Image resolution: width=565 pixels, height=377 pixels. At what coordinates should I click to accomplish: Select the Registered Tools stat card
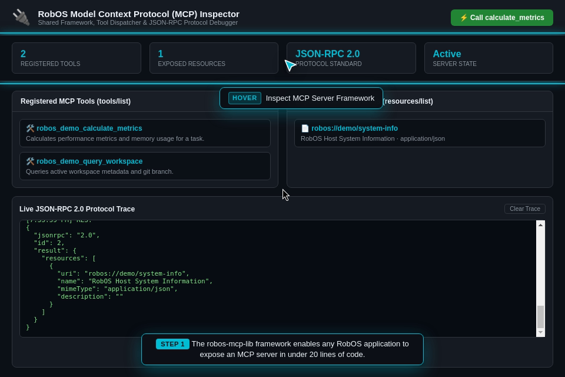(77, 58)
